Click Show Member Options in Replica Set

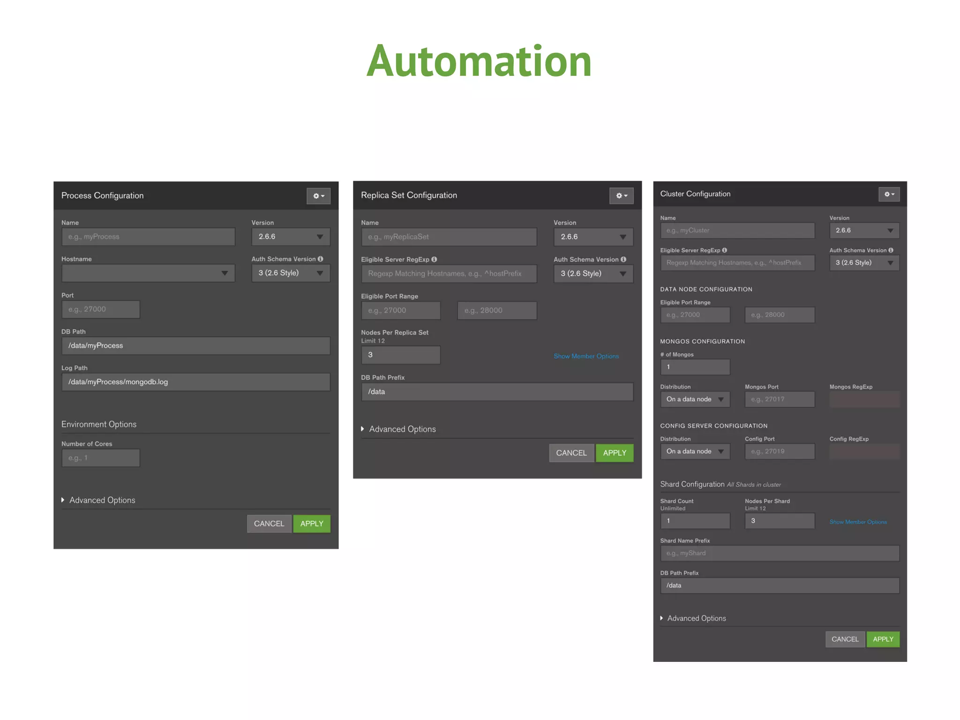(586, 356)
